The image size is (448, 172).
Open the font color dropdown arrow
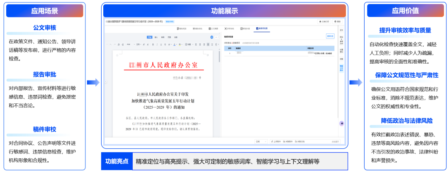tap(177, 45)
